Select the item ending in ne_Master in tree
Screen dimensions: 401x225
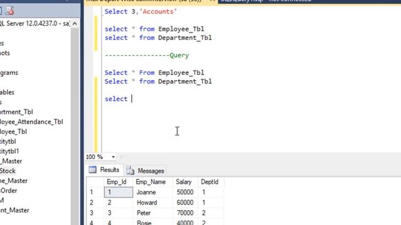pyautogui.click(x=14, y=181)
